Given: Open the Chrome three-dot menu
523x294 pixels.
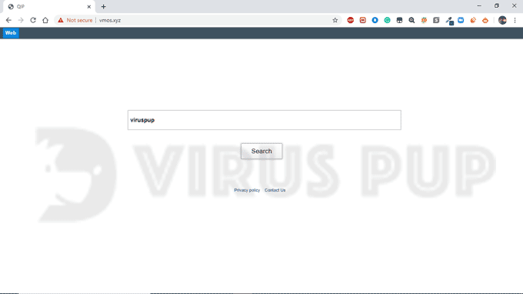Looking at the screenshot, I should pos(515,20).
